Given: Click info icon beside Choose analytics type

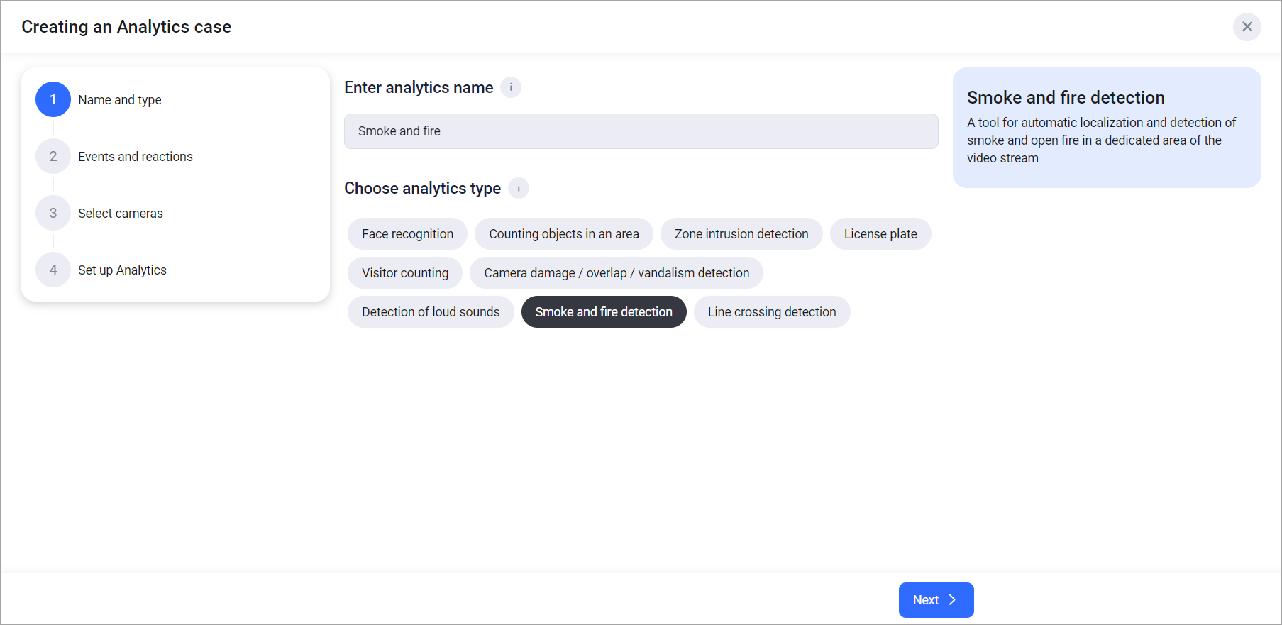Looking at the screenshot, I should (519, 188).
